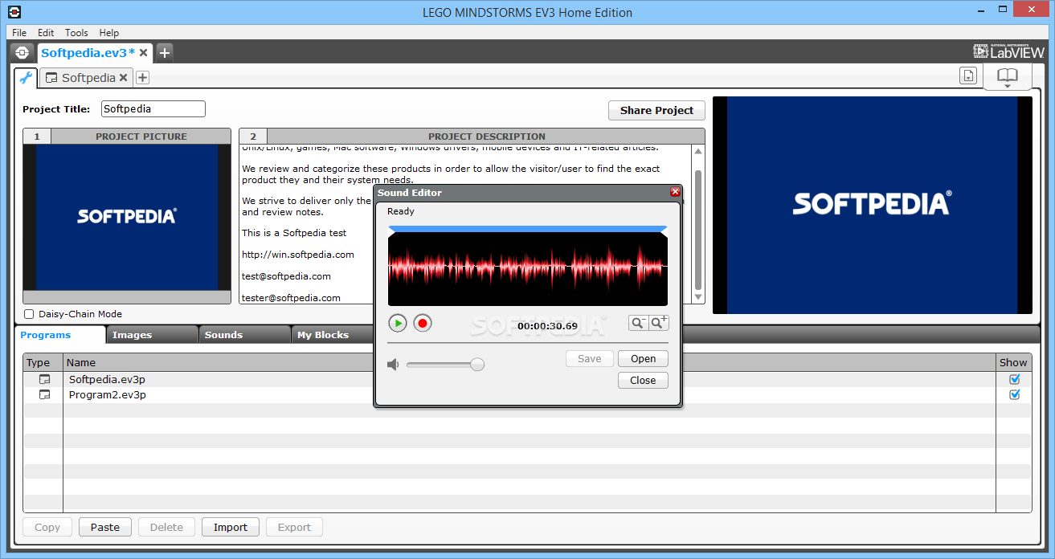This screenshot has width=1055, height=559.
Task: Add a new project with plus
Action: tap(164, 52)
